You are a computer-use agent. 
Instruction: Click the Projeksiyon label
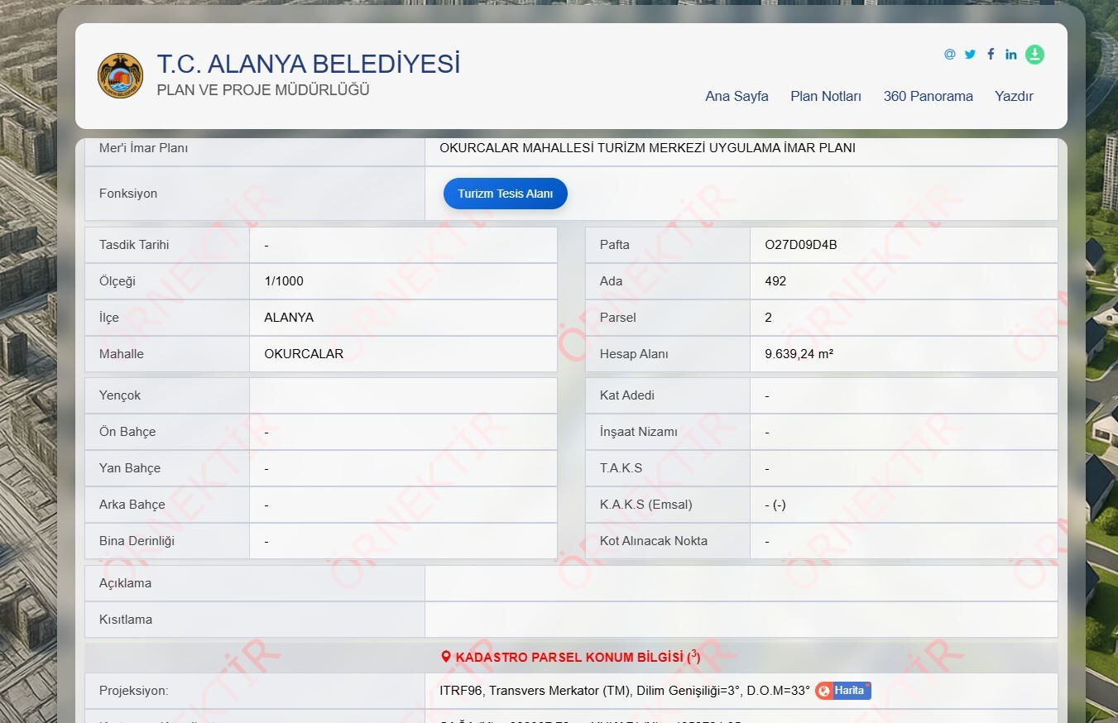tap(133, 691)
